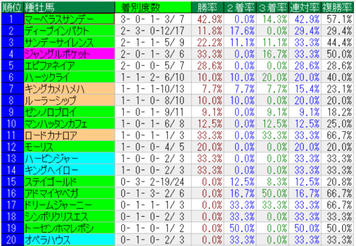
Task: Select the ハーツクライ sire name
Action: click(x=68, y=77)
